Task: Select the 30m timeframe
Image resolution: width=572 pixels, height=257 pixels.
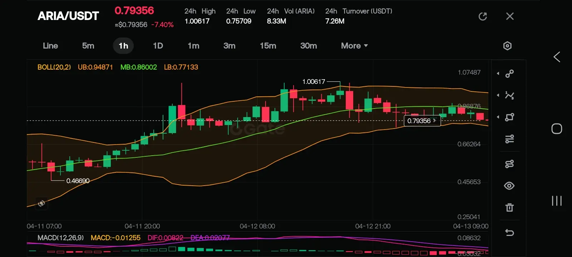Action: (309, 46)
